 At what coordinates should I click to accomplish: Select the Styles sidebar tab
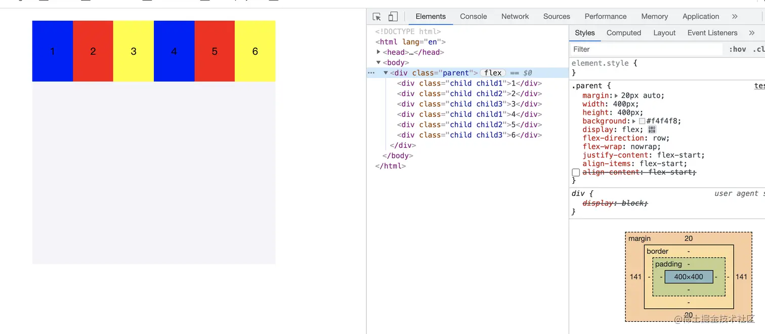[x=585, y=33]
